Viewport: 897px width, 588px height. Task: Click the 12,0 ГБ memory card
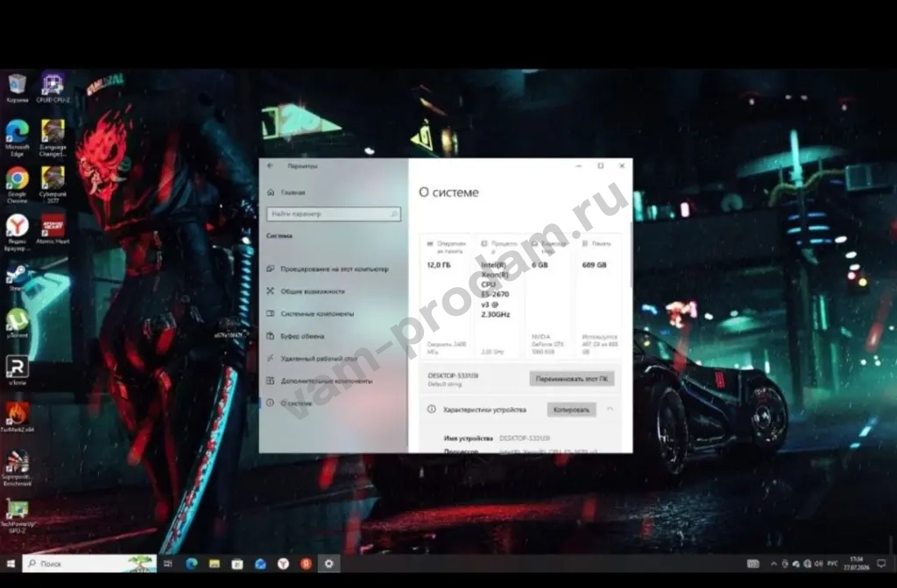coord(446,296)
